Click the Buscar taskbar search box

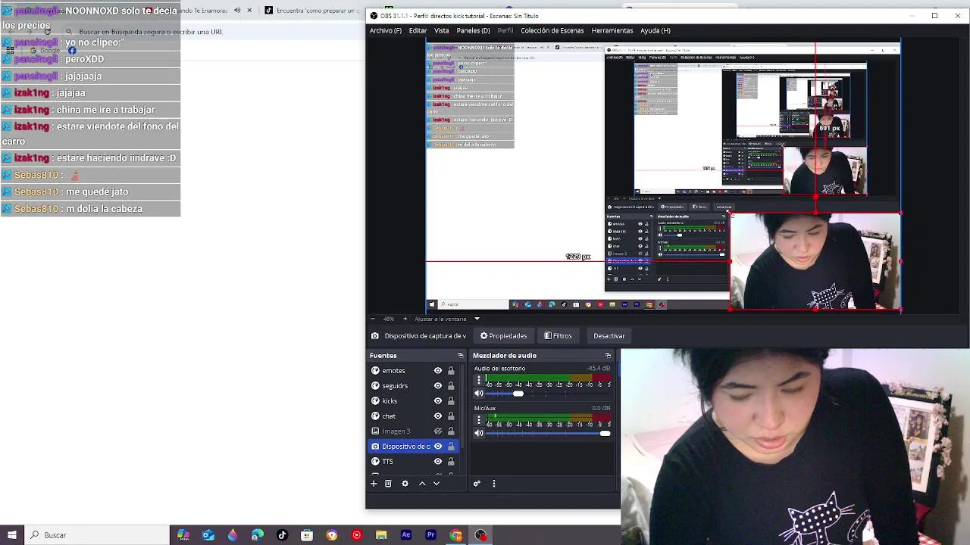[97, 535]
